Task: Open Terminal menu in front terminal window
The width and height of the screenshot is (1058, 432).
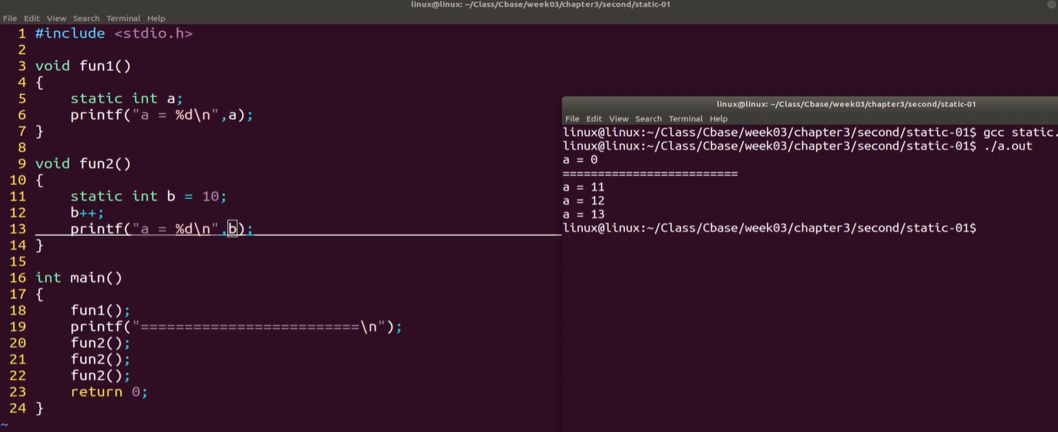Action: (686, 118)
